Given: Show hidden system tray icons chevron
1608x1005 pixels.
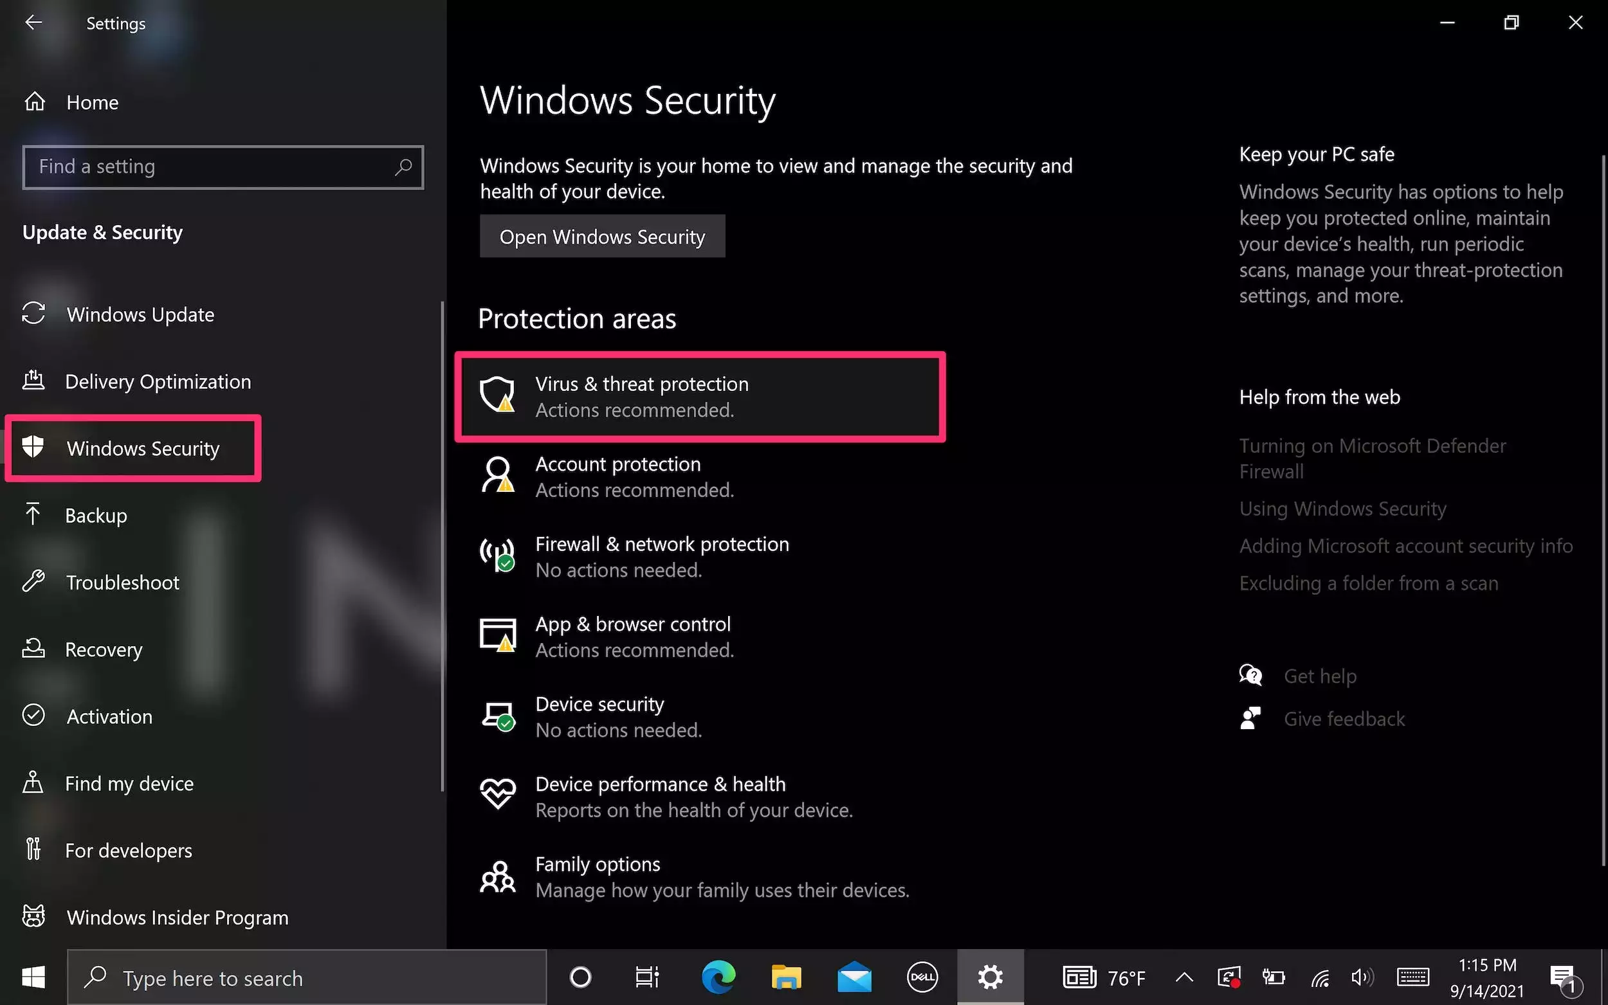Looking at the screenshot, I should tap(1184, 977).
